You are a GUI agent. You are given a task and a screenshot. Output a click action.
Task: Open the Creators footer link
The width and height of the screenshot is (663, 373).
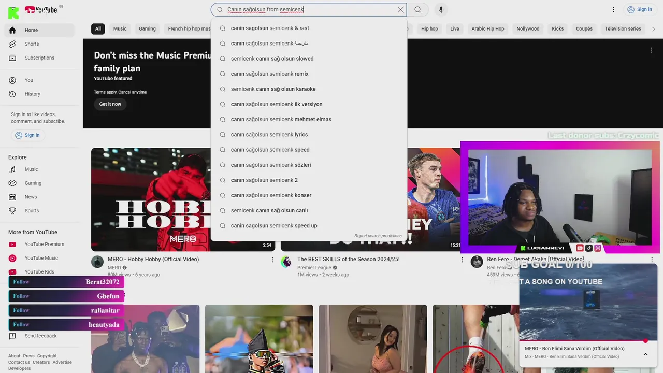pos(41,362)
